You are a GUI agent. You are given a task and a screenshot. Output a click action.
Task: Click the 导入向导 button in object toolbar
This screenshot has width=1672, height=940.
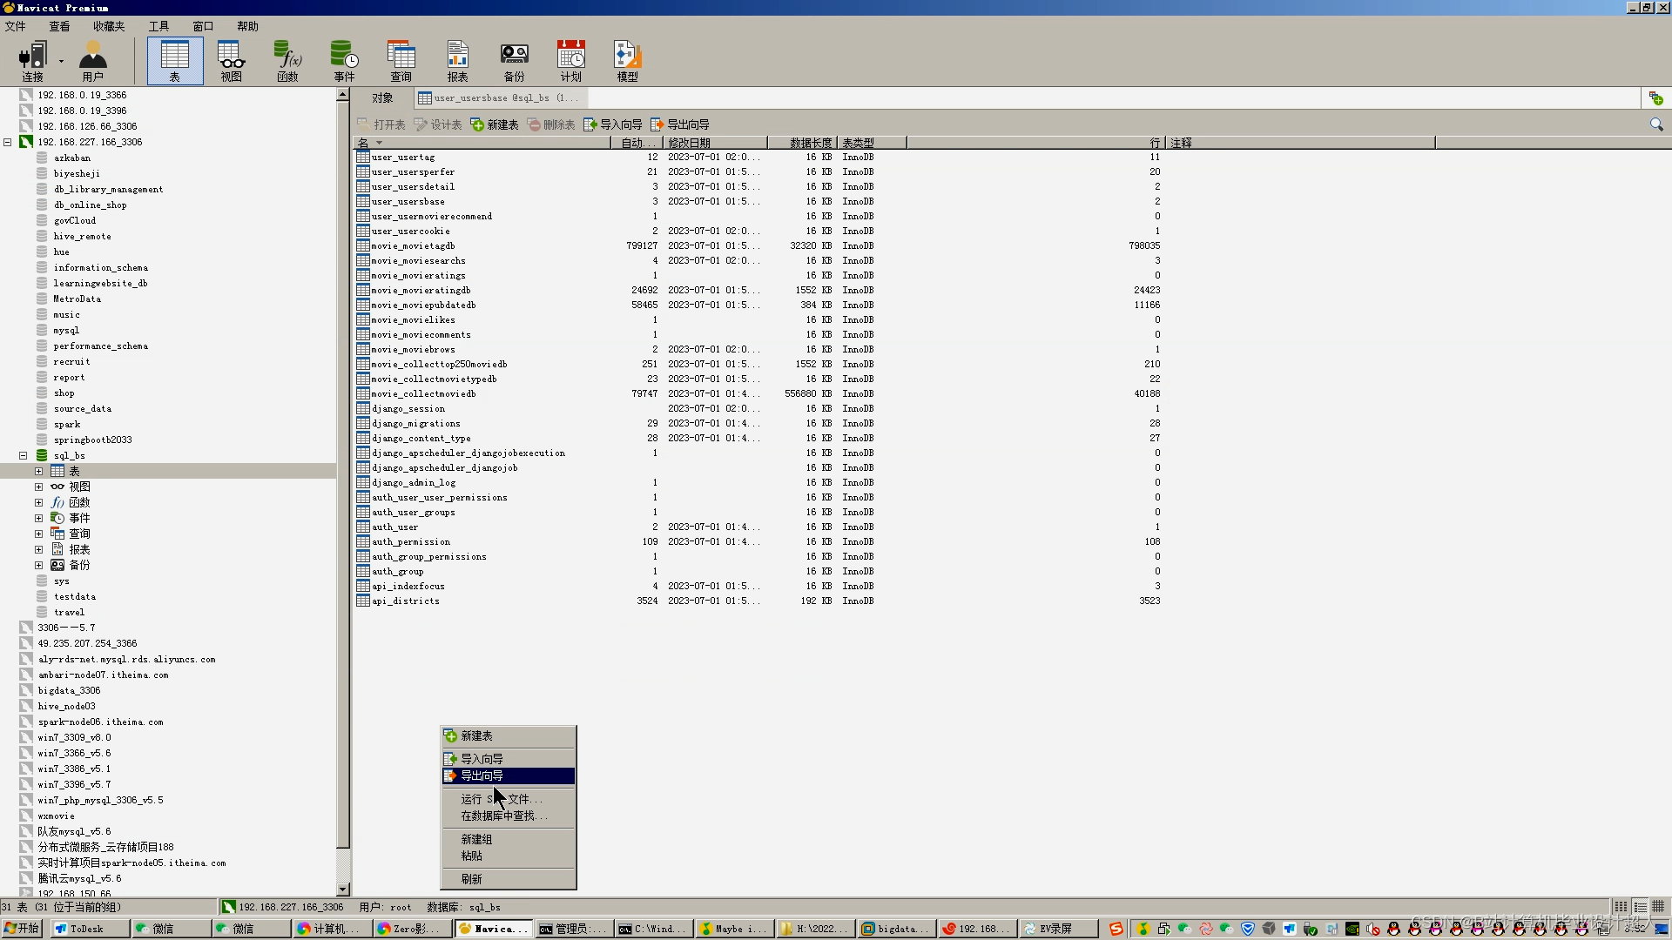[613, 124]
